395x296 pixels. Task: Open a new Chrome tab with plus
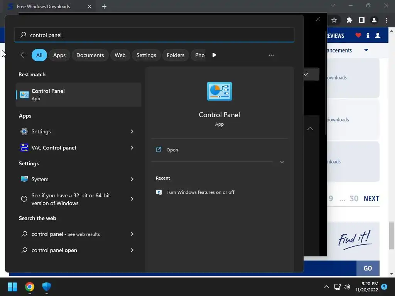click(104, 7)
